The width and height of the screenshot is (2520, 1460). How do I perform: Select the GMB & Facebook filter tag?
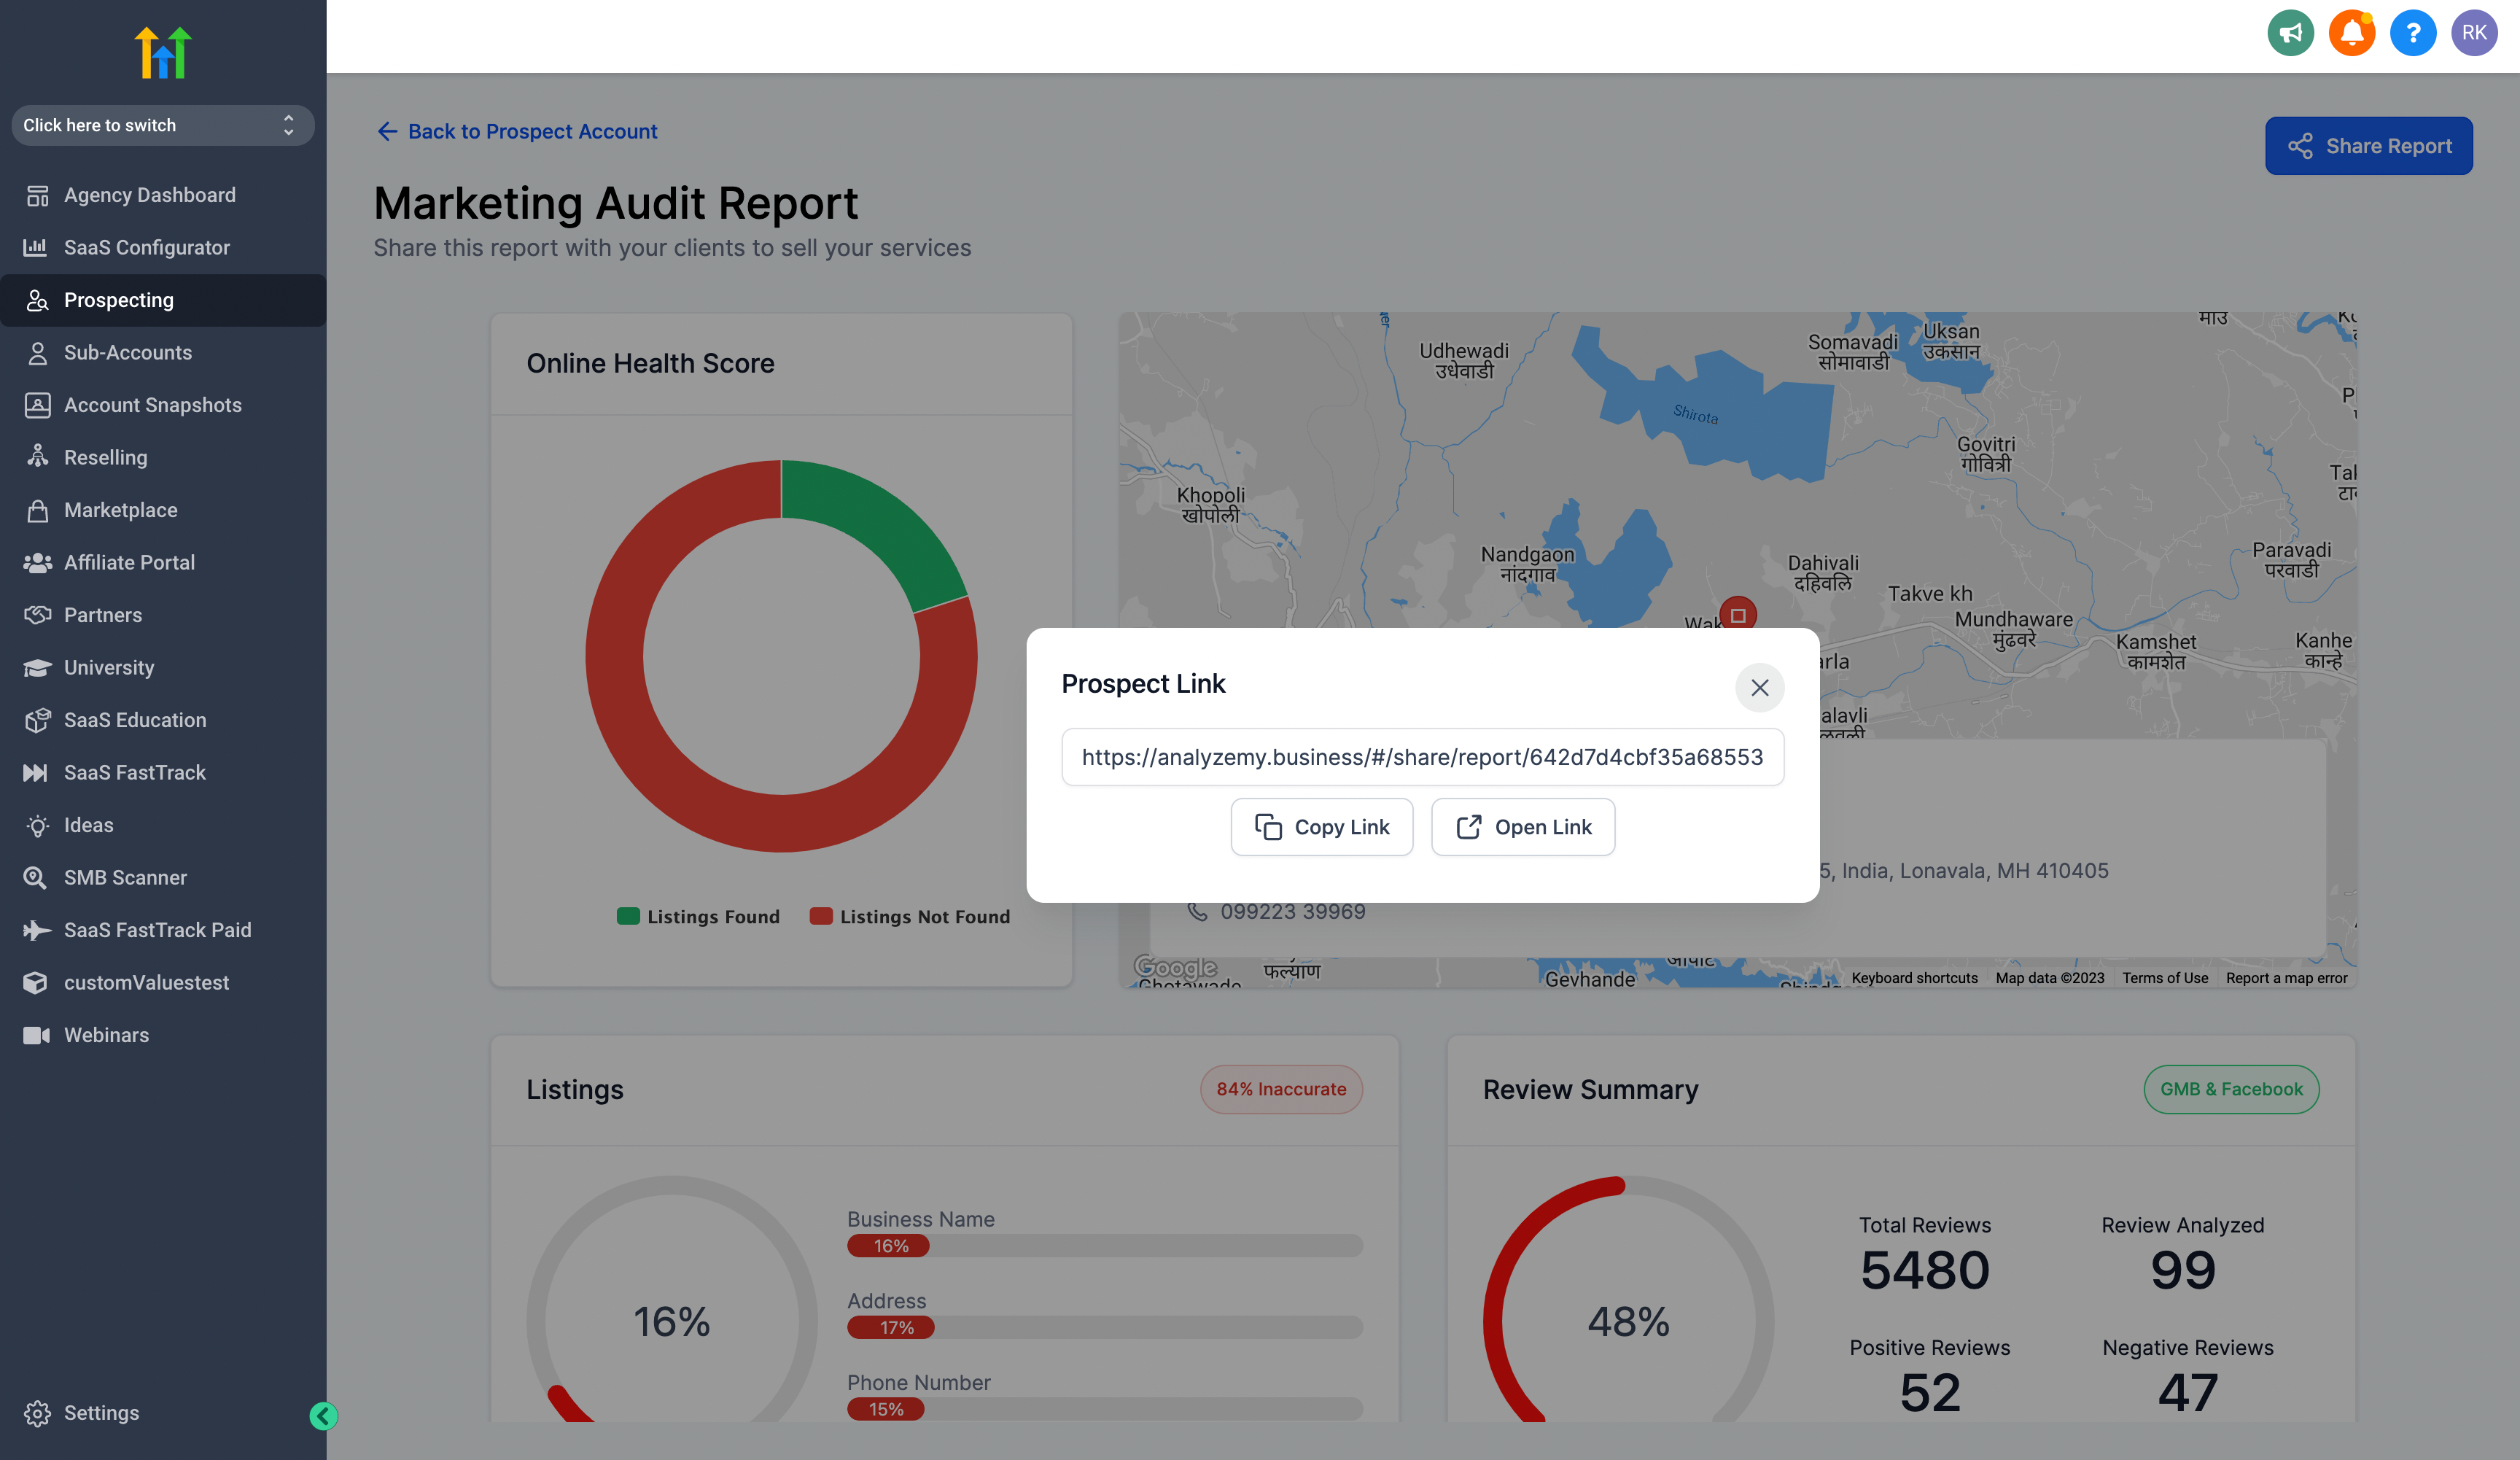pyautogui.click(x=2231, y=1090)
